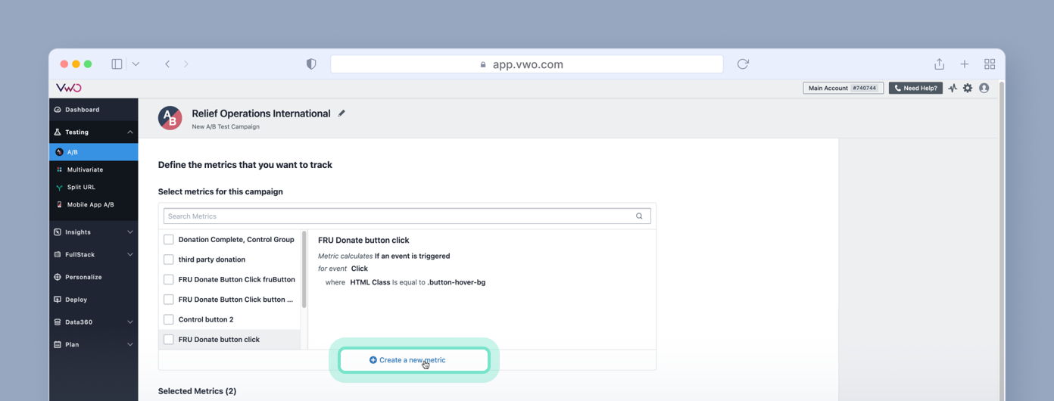
Task: Click the Plan calendar icon
Action: (x=58, y=344)
